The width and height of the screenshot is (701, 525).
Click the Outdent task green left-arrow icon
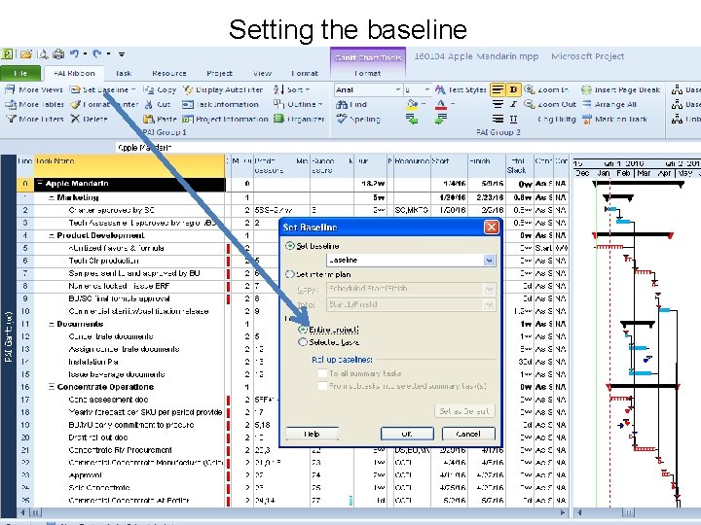412,120
